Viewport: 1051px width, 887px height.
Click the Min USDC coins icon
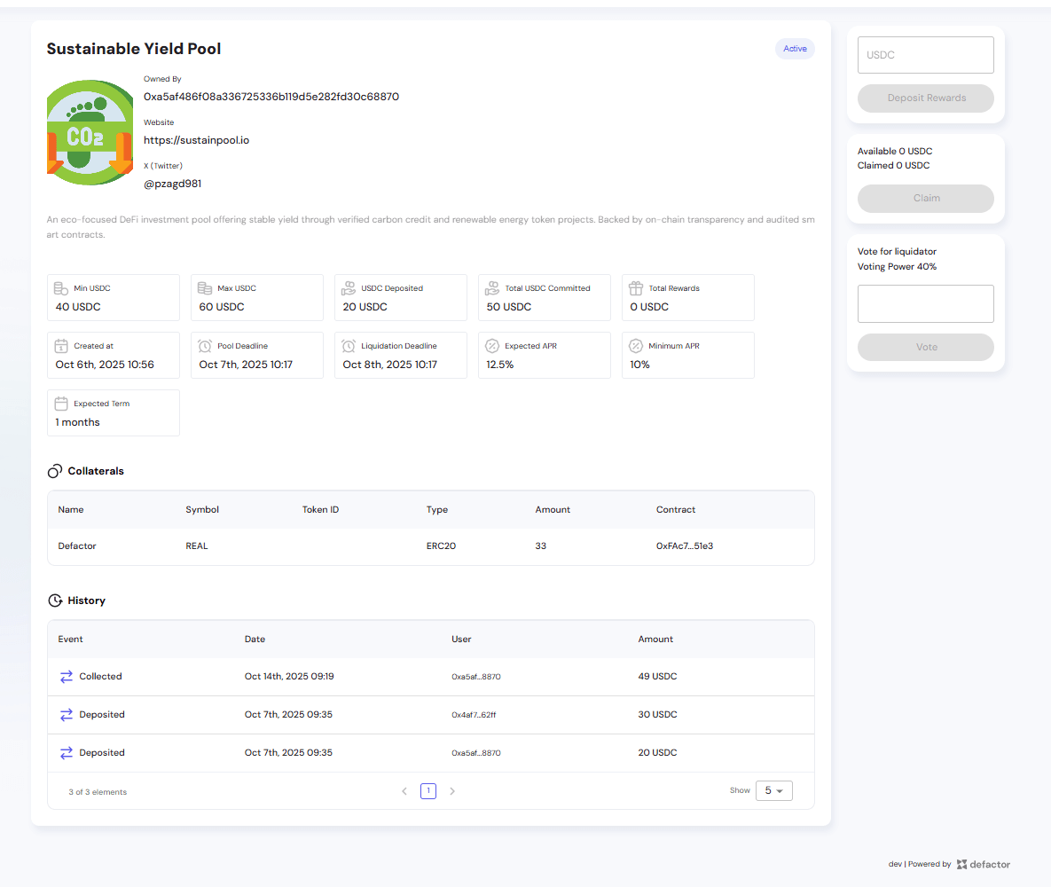click(61, 288)
